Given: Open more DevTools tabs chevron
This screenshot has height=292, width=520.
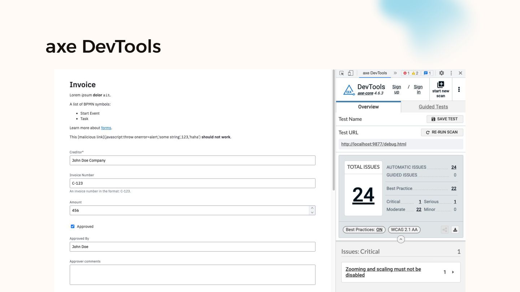Looking at the screenshot, I should pos(395,73).
